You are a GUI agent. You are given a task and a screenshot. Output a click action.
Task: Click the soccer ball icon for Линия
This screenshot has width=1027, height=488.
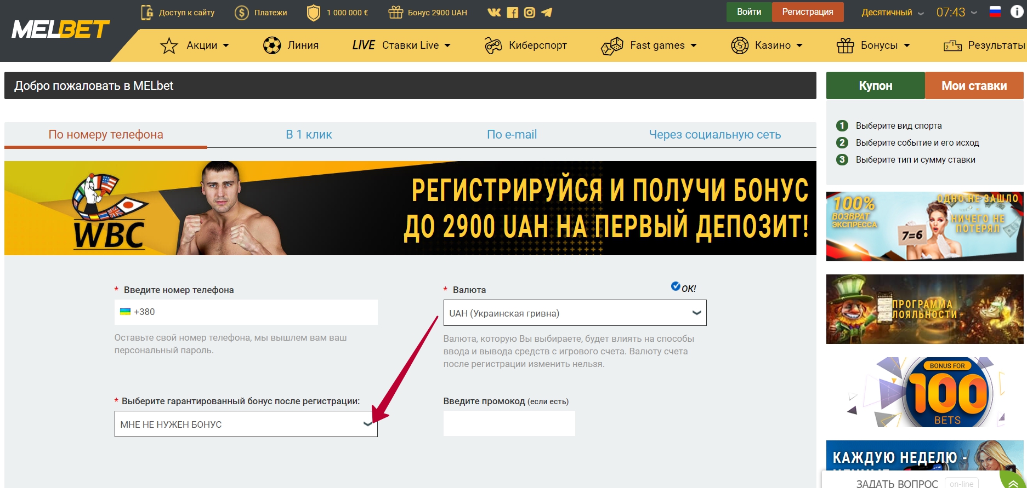tap(272, 45)
